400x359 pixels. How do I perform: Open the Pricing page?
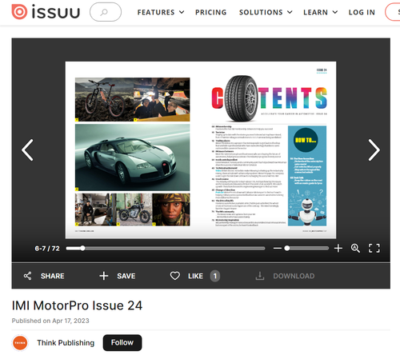tap(210, 12)
